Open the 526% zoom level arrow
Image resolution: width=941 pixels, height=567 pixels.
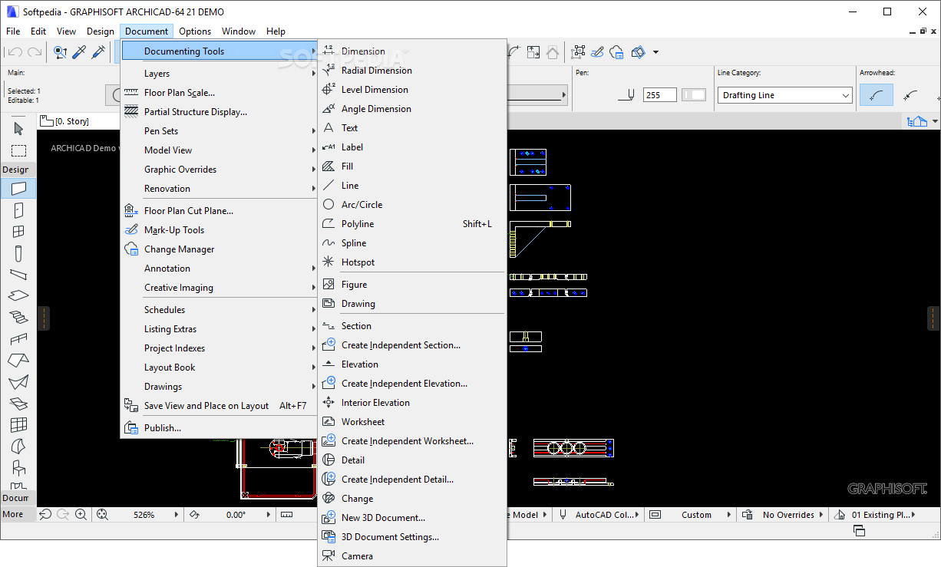click(177, 515)
